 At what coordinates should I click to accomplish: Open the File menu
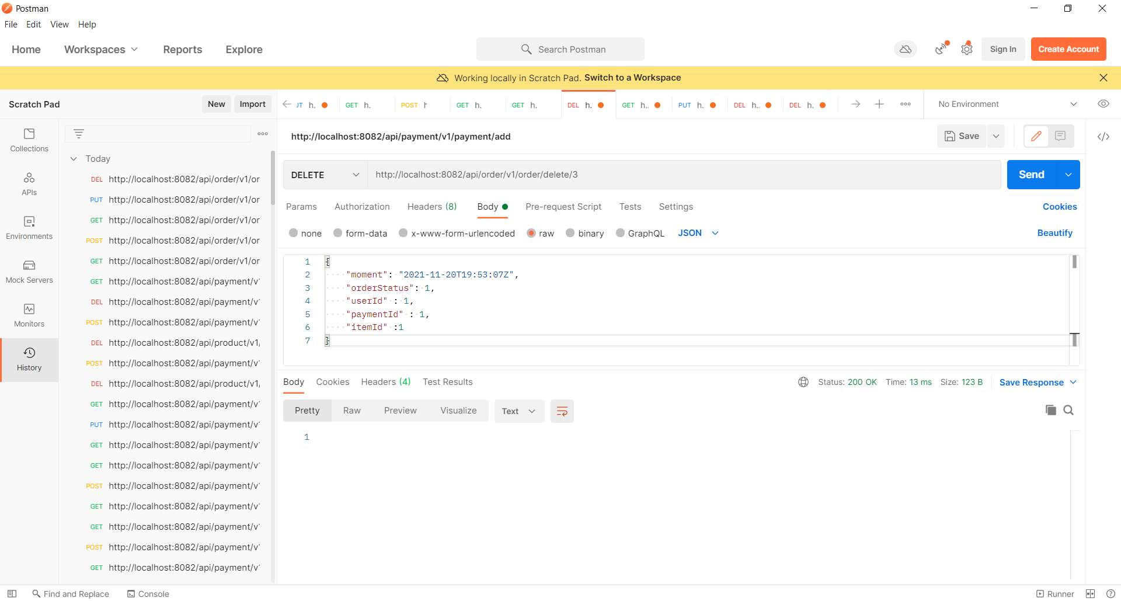coord(11,25)
